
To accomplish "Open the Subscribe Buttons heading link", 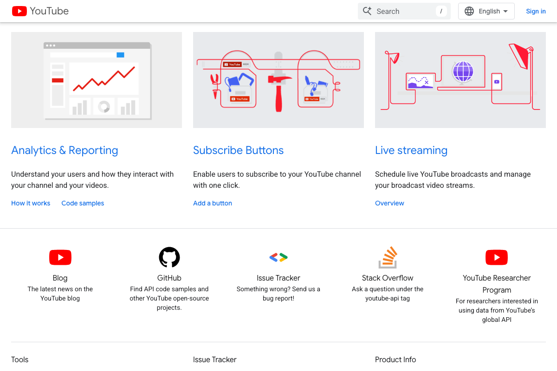I will click(x=238, y=150).
